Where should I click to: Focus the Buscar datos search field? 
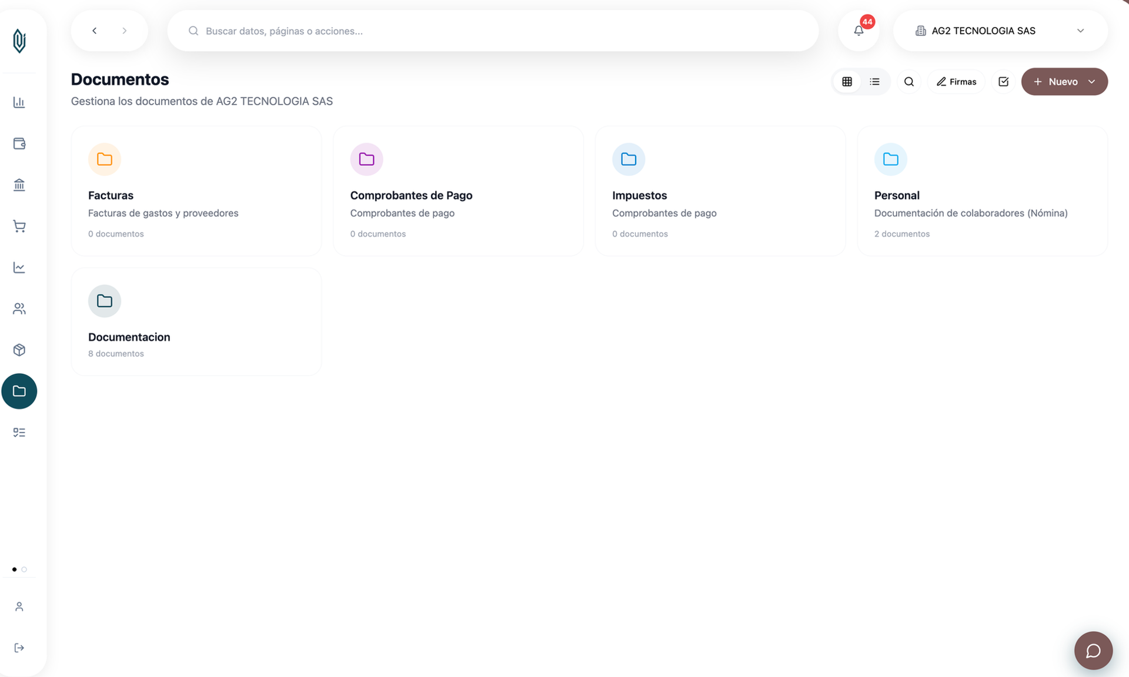(x=493, y=31)
